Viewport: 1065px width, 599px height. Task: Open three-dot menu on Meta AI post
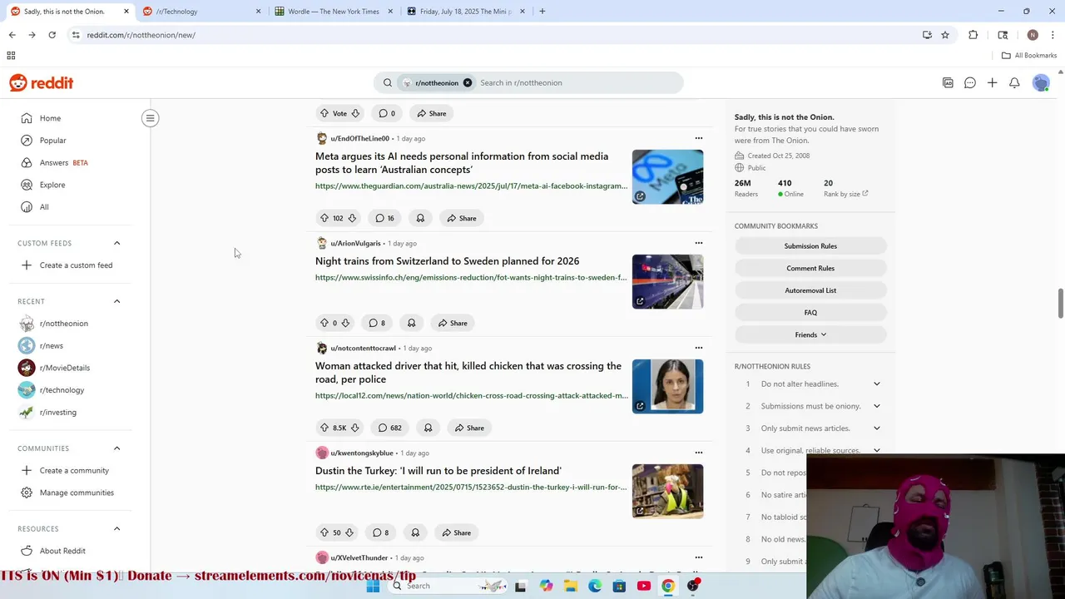pyautogui.click(x=699, y=138)
